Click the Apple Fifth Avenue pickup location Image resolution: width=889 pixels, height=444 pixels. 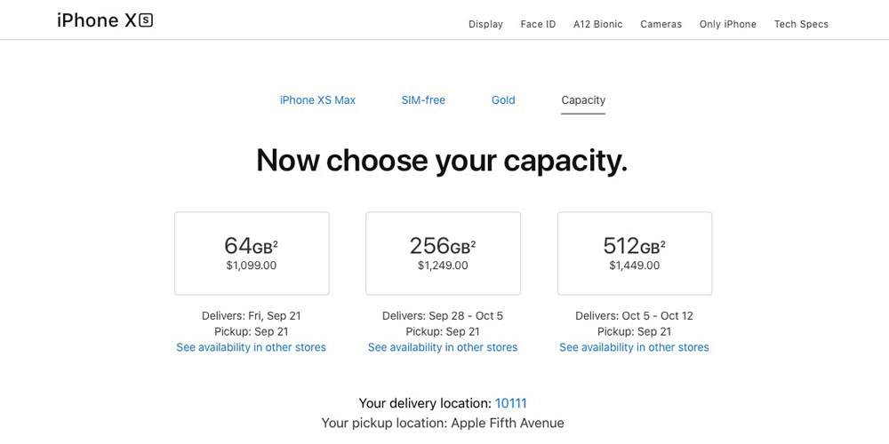click(x=508, y=423)
